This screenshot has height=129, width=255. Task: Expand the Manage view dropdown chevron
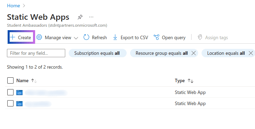76,38
